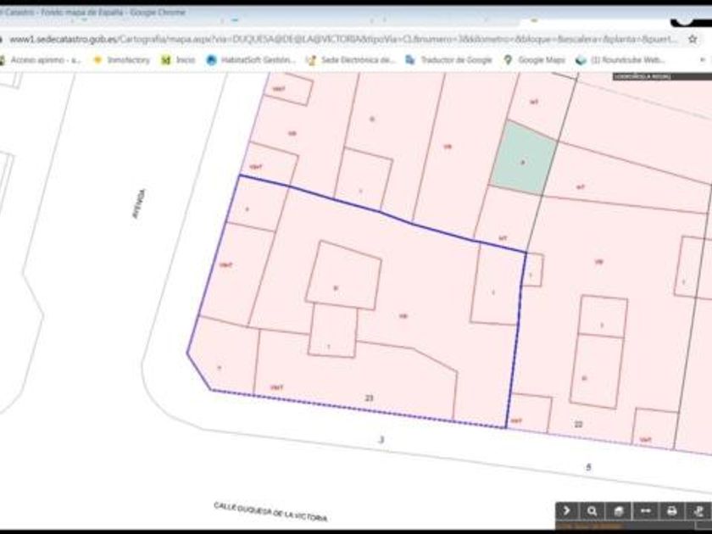The width and height of the screenshot is (712, 534).
Task: Open the Inicio bookmark
Action: click(179, 60)
